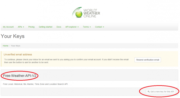Click the Free-Weather-API-V2 heading
The image size is (180, 98).
point(20,76)
